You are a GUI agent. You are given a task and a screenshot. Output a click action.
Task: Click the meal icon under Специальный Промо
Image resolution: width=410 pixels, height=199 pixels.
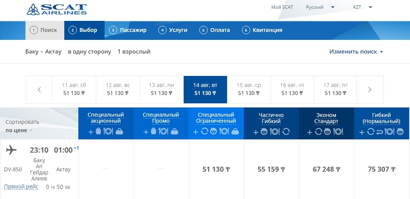click(x=163, y=131)
